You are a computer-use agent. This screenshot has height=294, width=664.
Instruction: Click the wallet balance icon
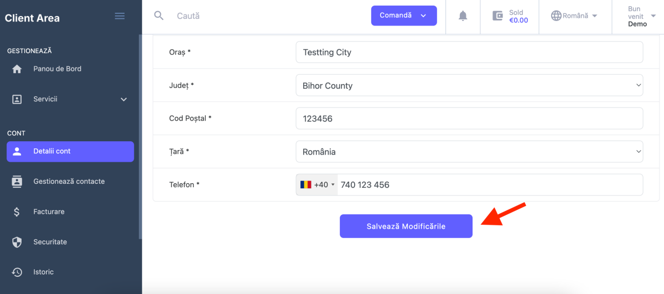point(497,16)
